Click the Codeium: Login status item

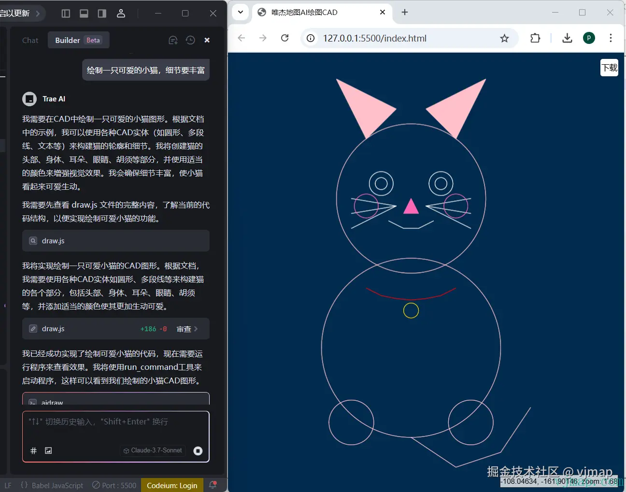[172, 485]
